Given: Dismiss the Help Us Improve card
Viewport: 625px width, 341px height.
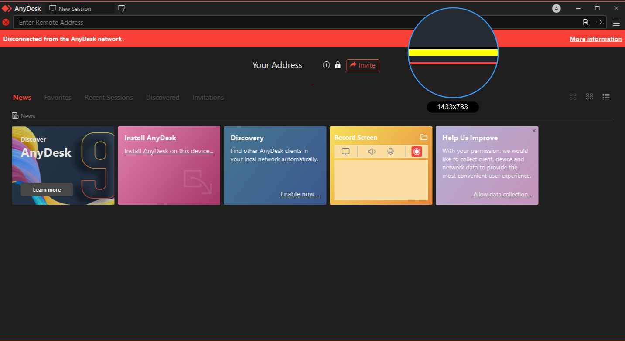Looking at the screenshot, I should (x=534, y=131).
